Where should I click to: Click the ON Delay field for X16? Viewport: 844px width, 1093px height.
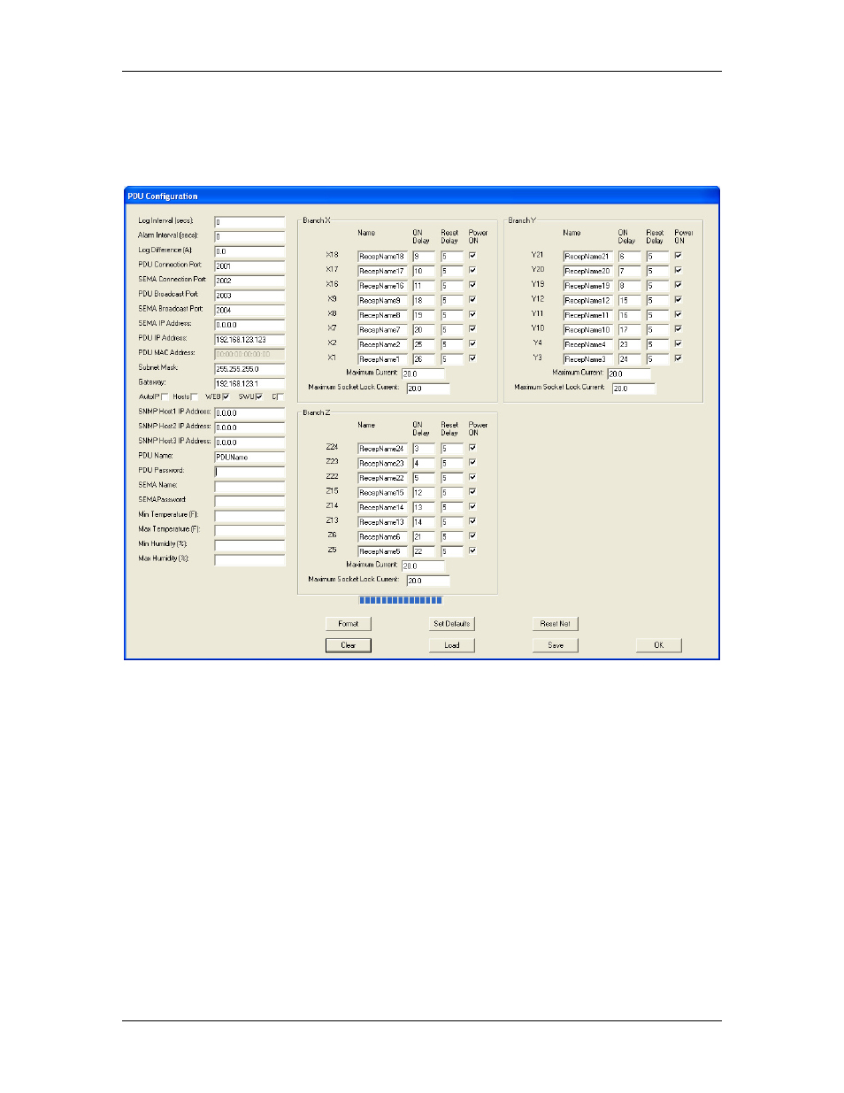[x=424, y=286]
